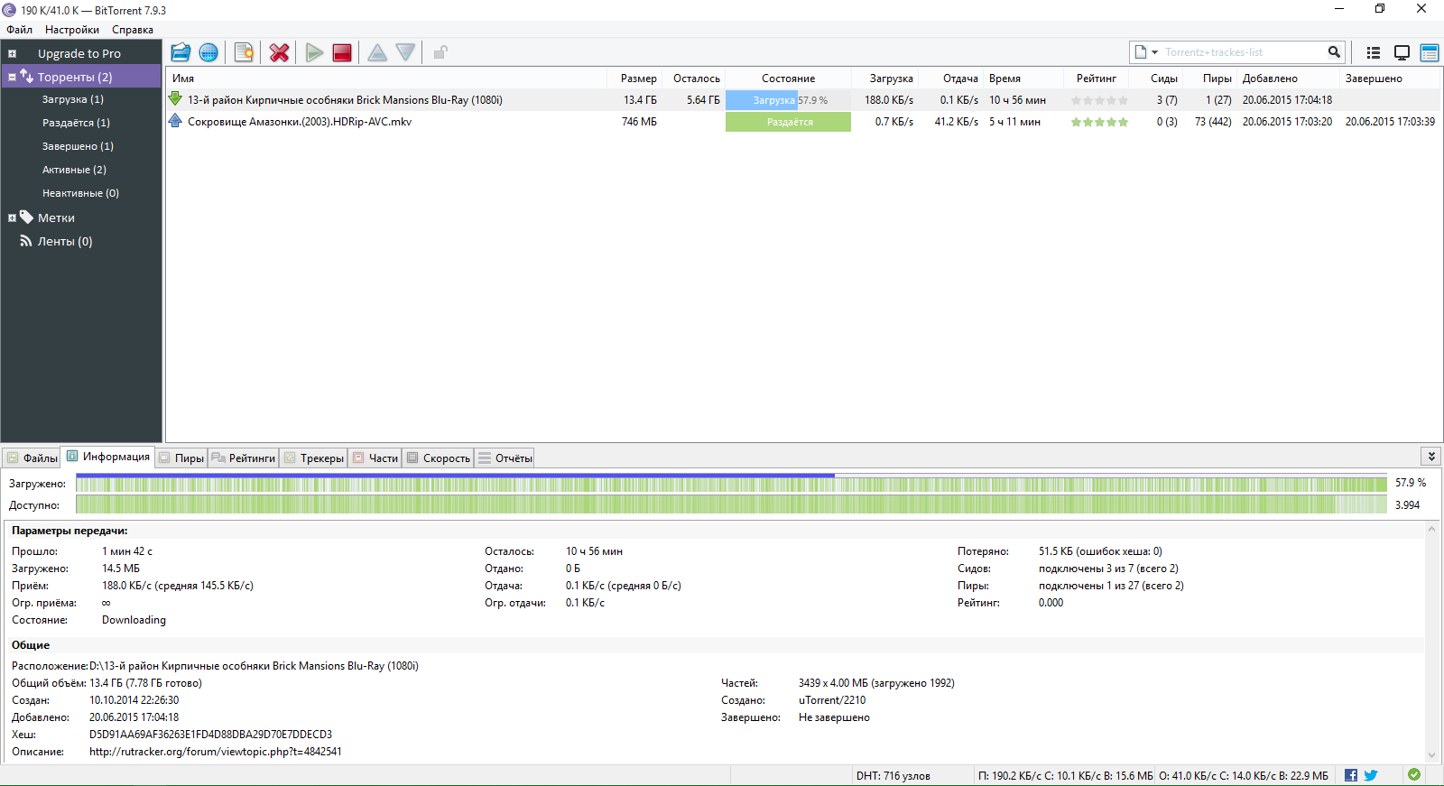Click the green Start torrent play icon

(314, 52)
